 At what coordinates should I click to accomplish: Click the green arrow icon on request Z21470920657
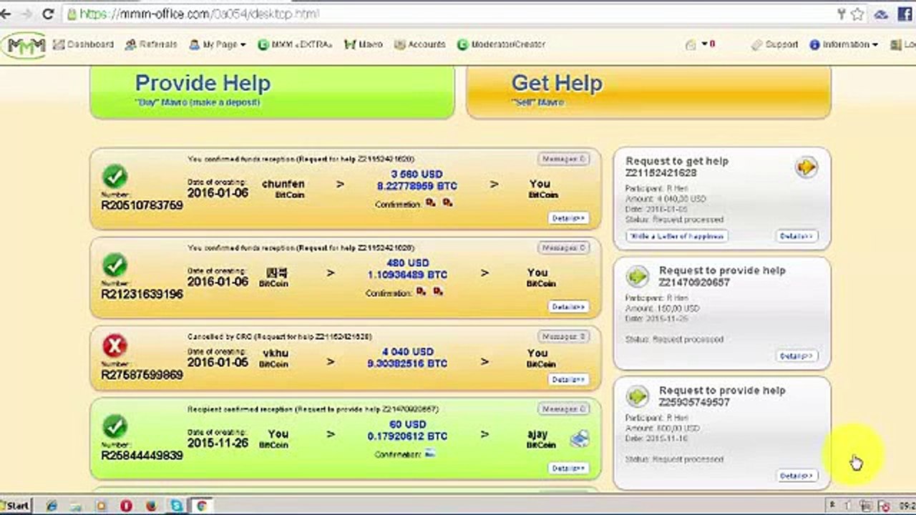click(637, 276)
